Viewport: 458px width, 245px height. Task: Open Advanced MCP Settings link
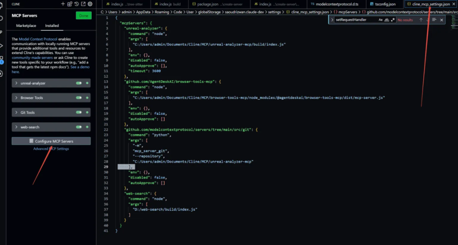coord(51,149)
